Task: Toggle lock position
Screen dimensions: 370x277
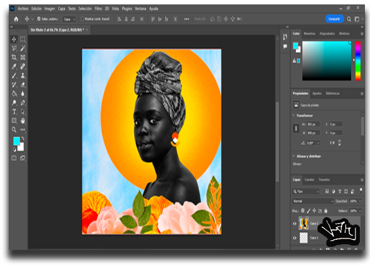Action: point(314,211)
